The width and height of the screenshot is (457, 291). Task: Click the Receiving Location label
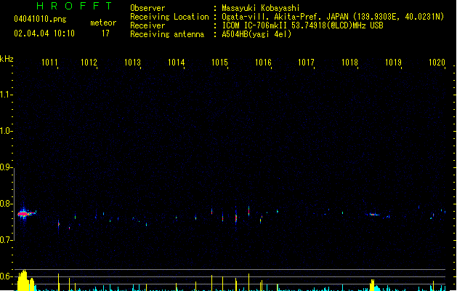coord(169,17)
